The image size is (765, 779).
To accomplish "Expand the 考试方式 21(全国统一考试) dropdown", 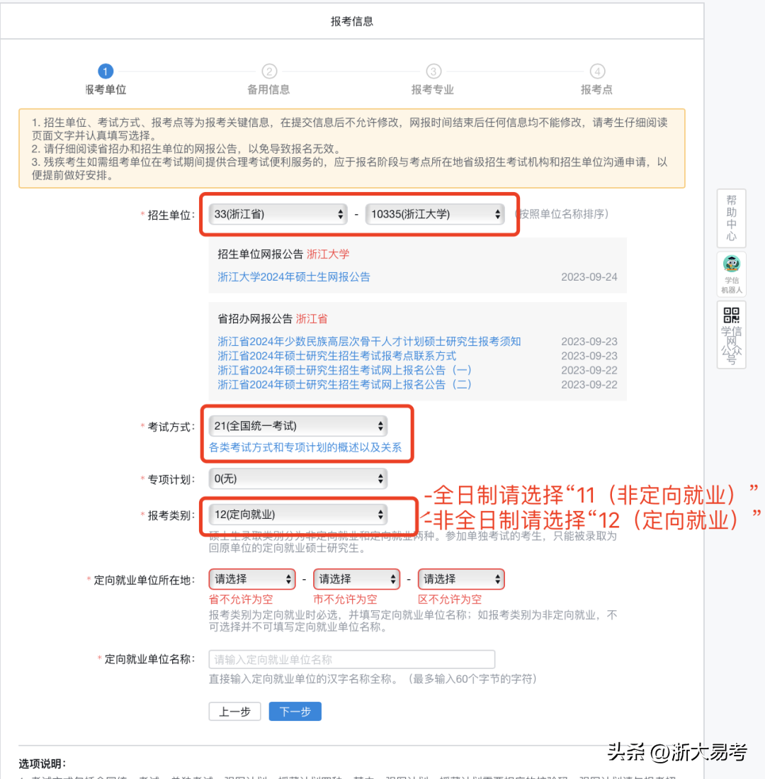I will pyautogui.click(x=298, y=426).
